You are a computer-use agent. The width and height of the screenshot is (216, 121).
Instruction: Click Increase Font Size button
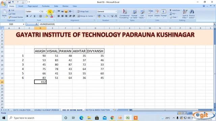(50, 11)
